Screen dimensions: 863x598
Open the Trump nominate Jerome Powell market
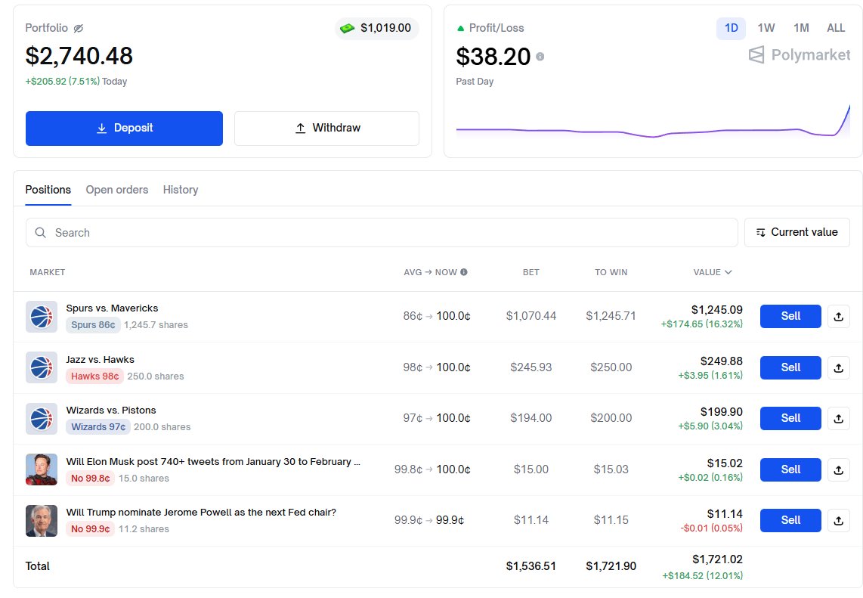pos(201,512)
